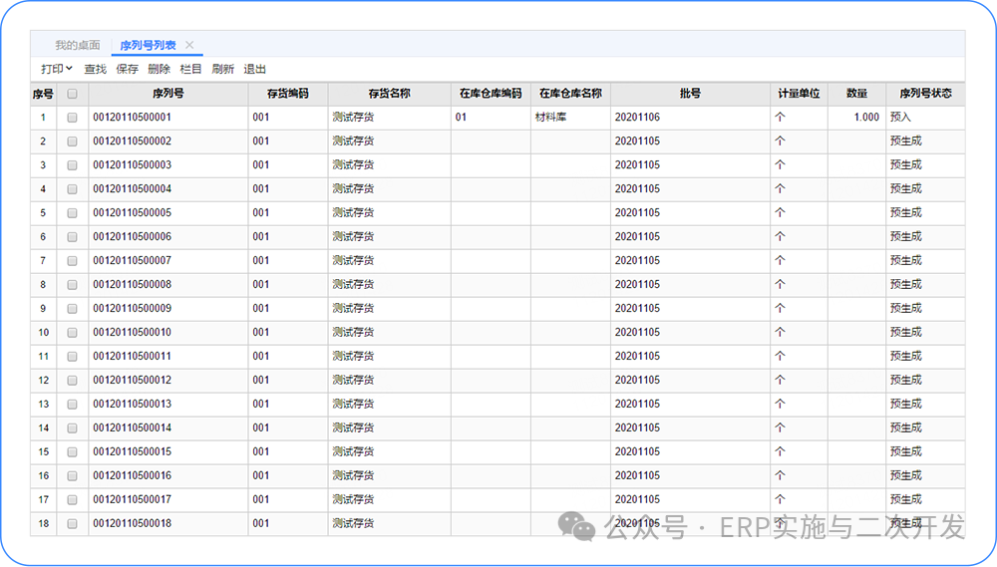This screenshot has height=567, width=997.
Task: Click 退出 to exit the list
Action: tap(254, 69)
